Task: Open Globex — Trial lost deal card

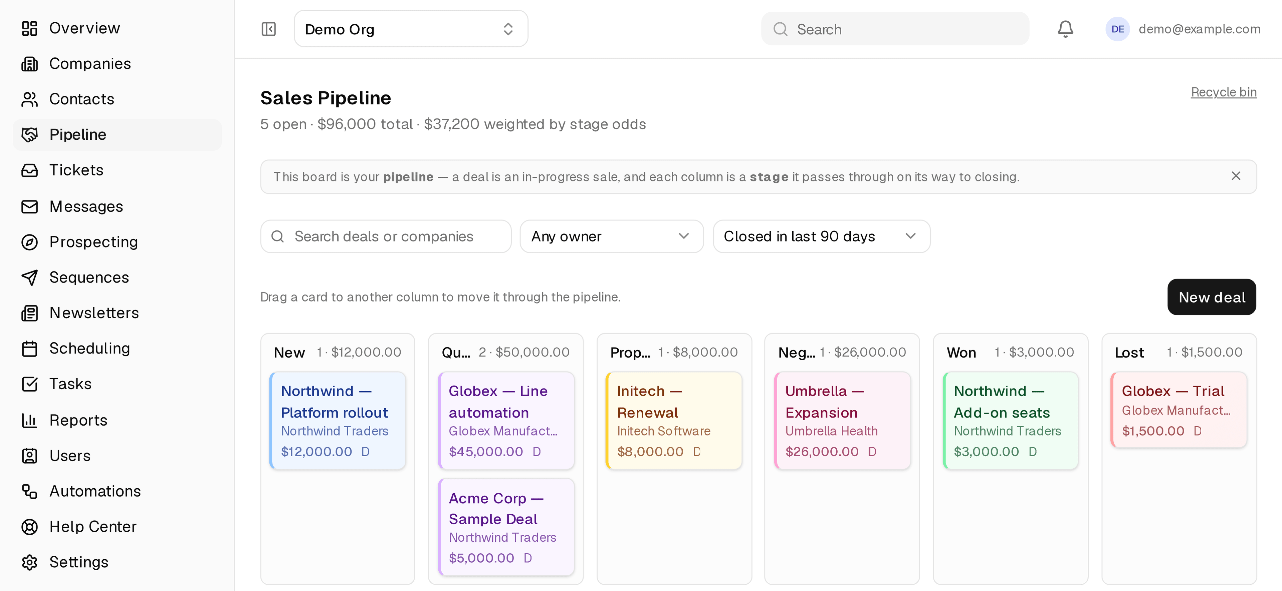Action: 1179,410
